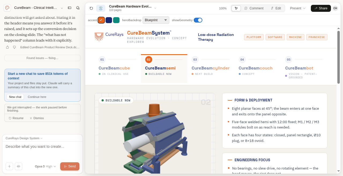Click the voice waveform input icon
The height and width of the screenshot is (176, 343).
(x=18, y=166)
